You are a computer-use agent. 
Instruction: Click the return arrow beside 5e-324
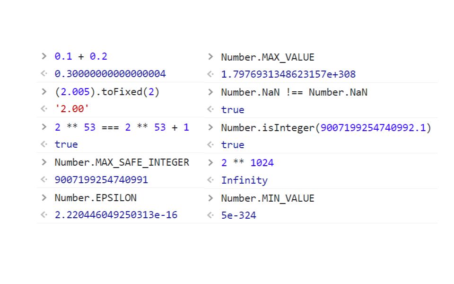point(210,215)
